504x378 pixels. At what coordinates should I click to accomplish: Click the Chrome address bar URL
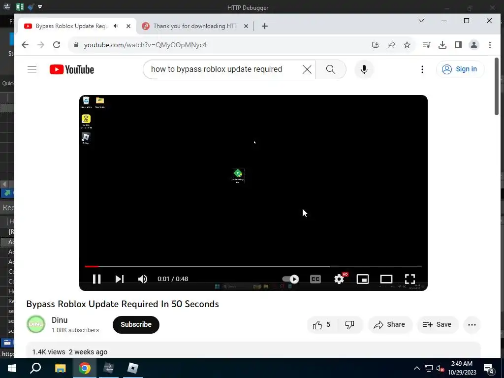click(x=145, y=45)
